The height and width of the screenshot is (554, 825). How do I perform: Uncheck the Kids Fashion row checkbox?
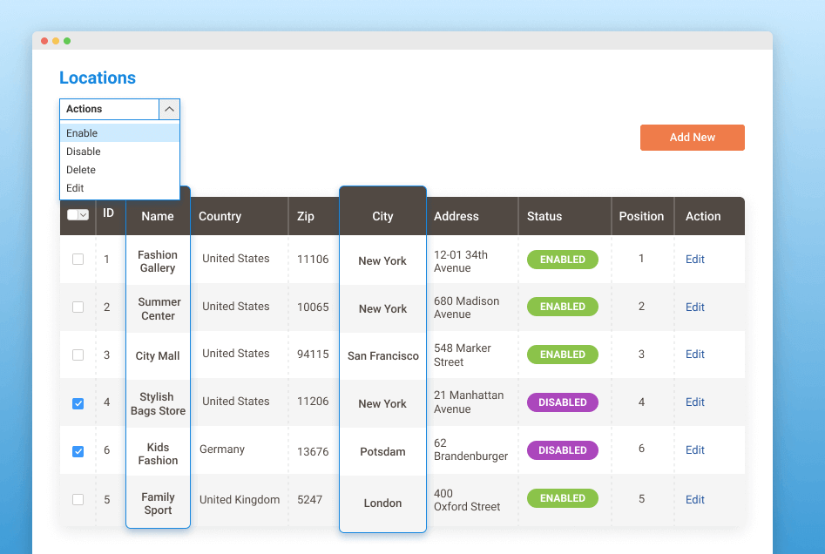[78, 451]
